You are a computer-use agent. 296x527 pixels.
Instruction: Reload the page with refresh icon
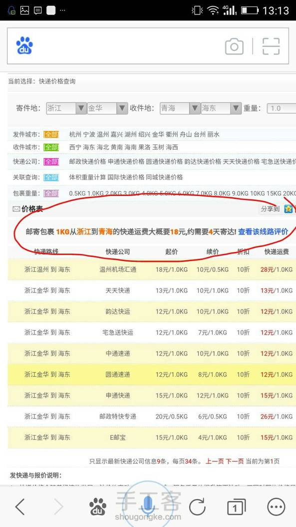click(197, 506)
